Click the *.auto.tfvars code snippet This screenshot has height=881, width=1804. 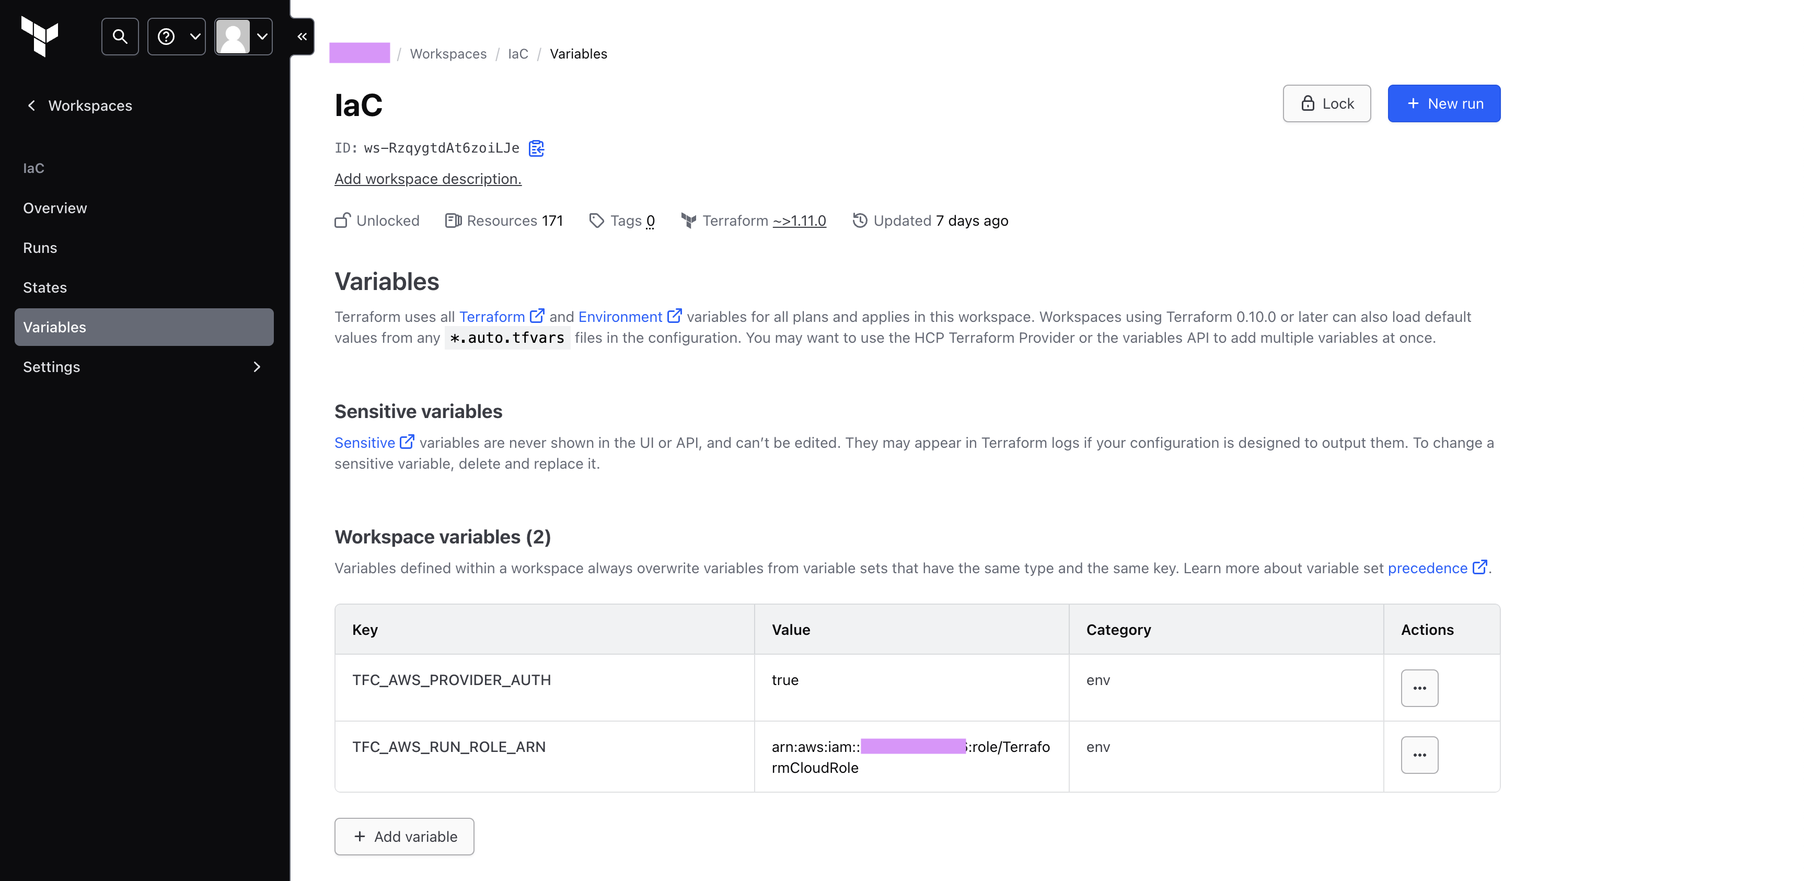click(x=507, y=338)
